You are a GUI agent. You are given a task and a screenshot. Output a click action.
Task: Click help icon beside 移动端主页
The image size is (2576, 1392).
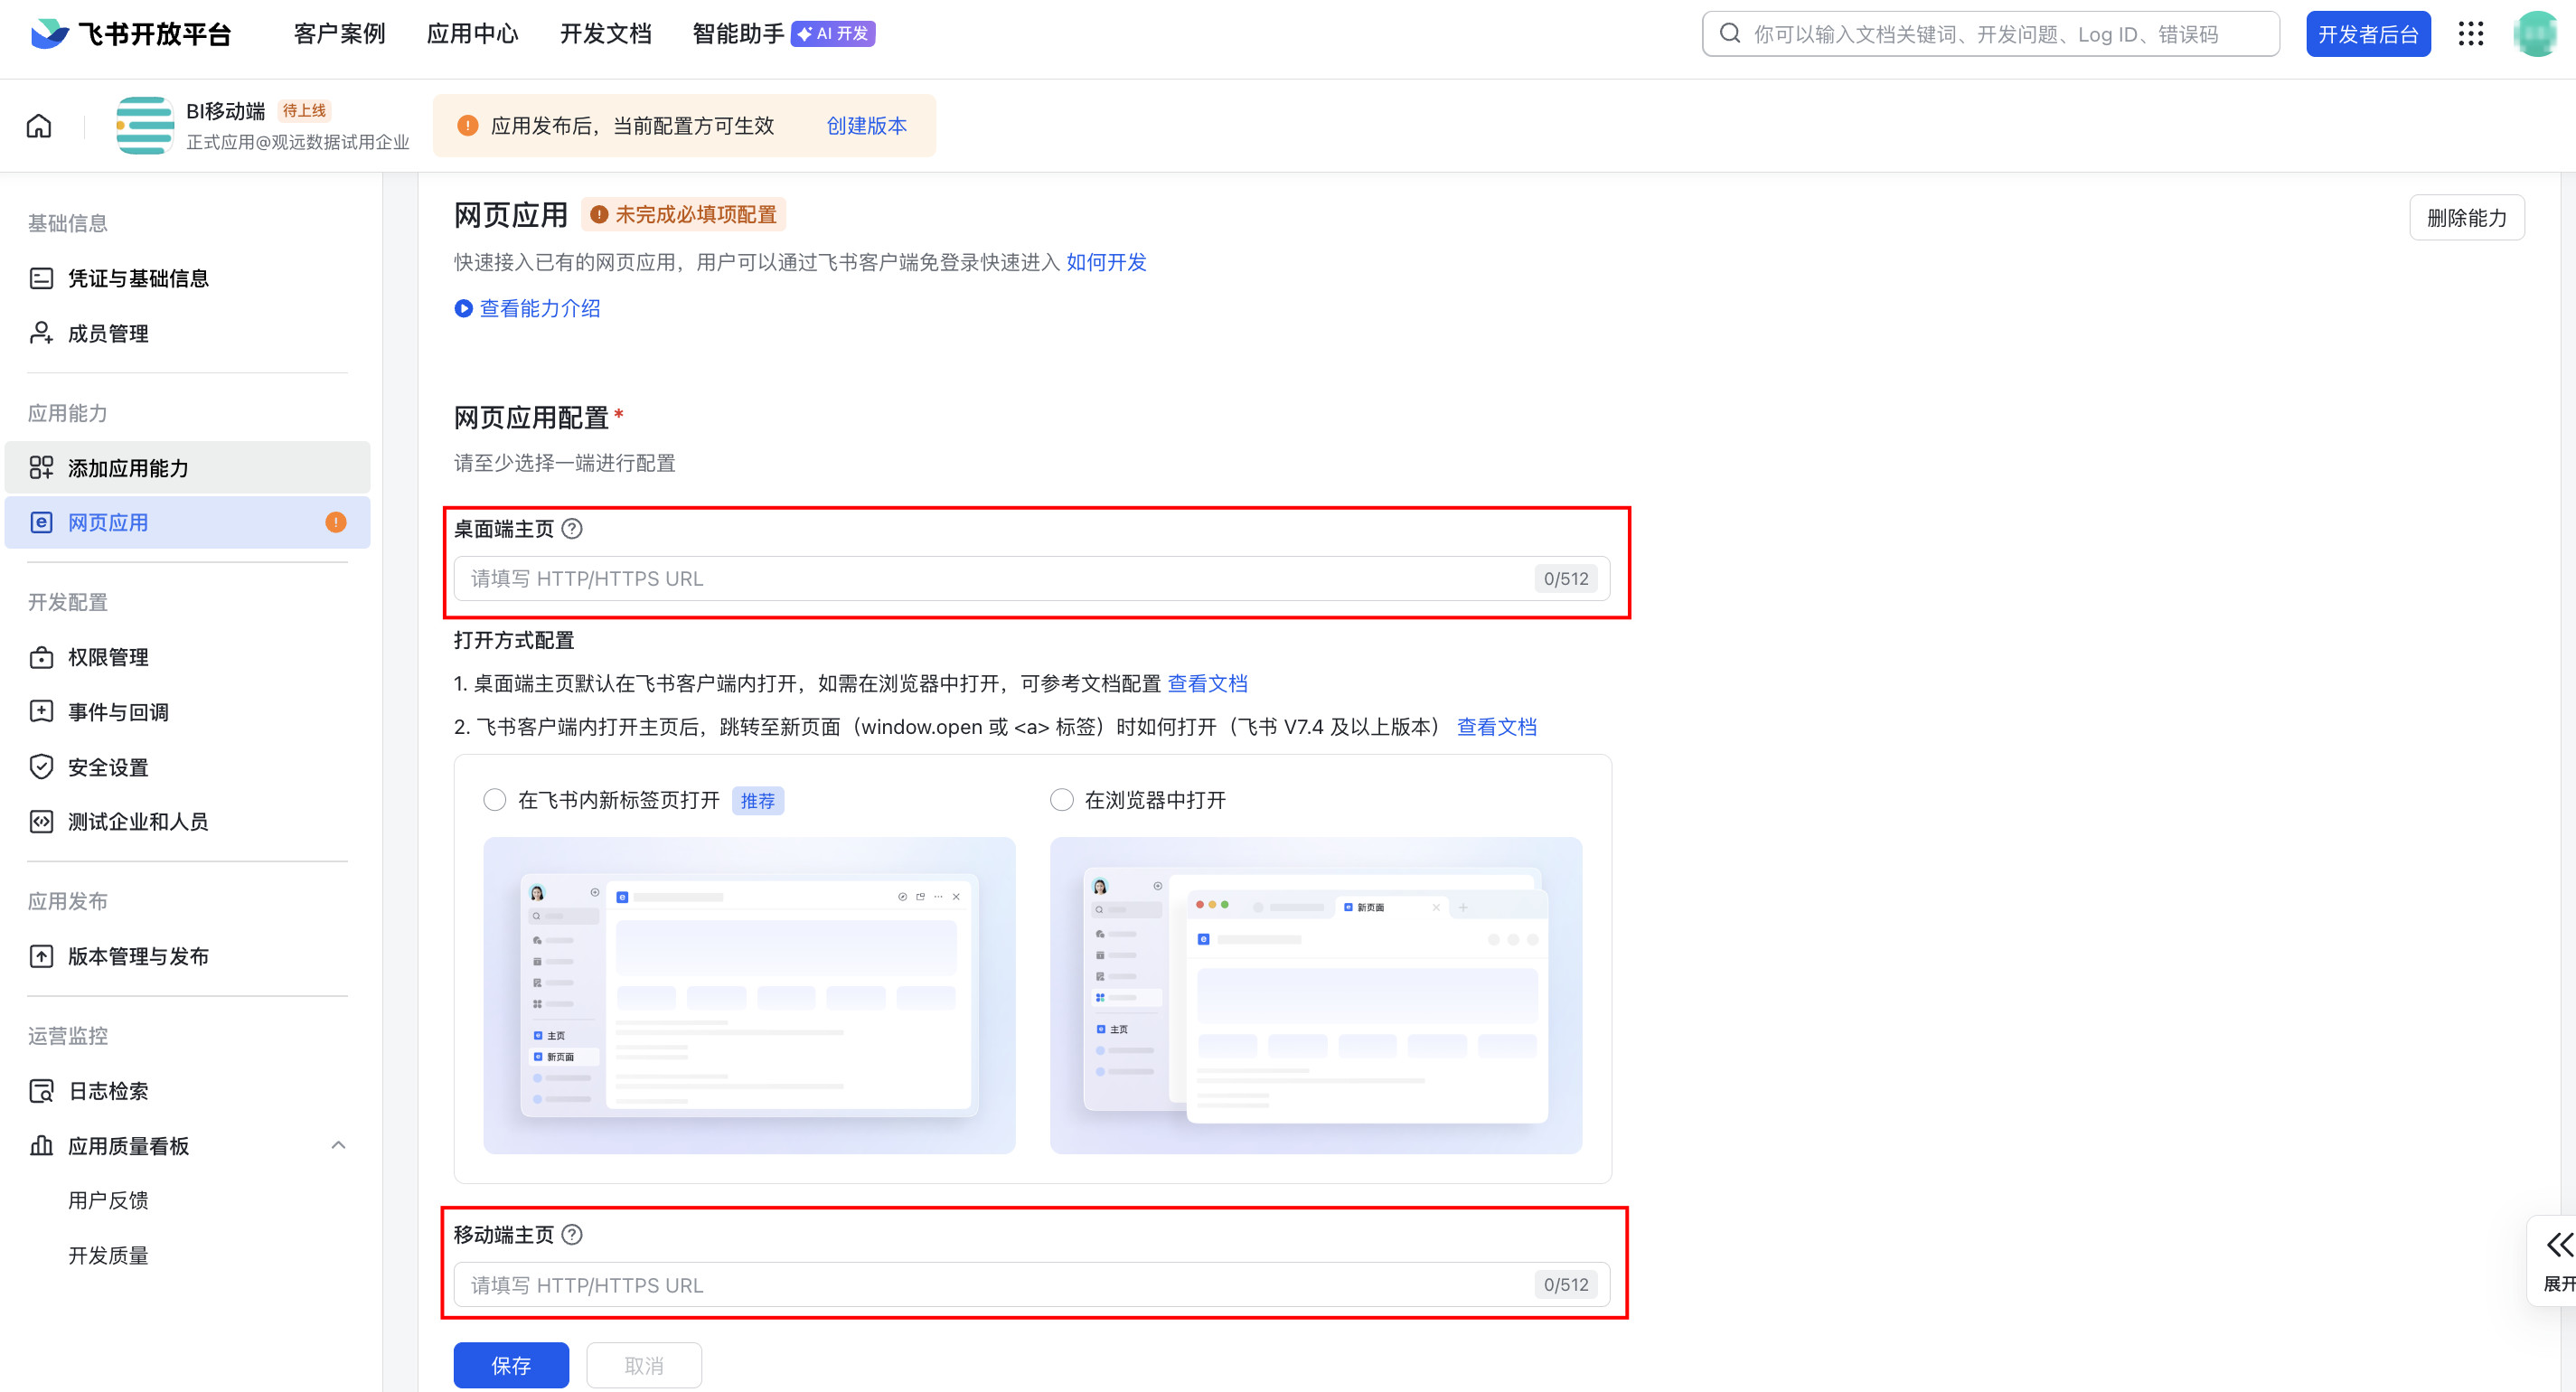pos(572,1235)
